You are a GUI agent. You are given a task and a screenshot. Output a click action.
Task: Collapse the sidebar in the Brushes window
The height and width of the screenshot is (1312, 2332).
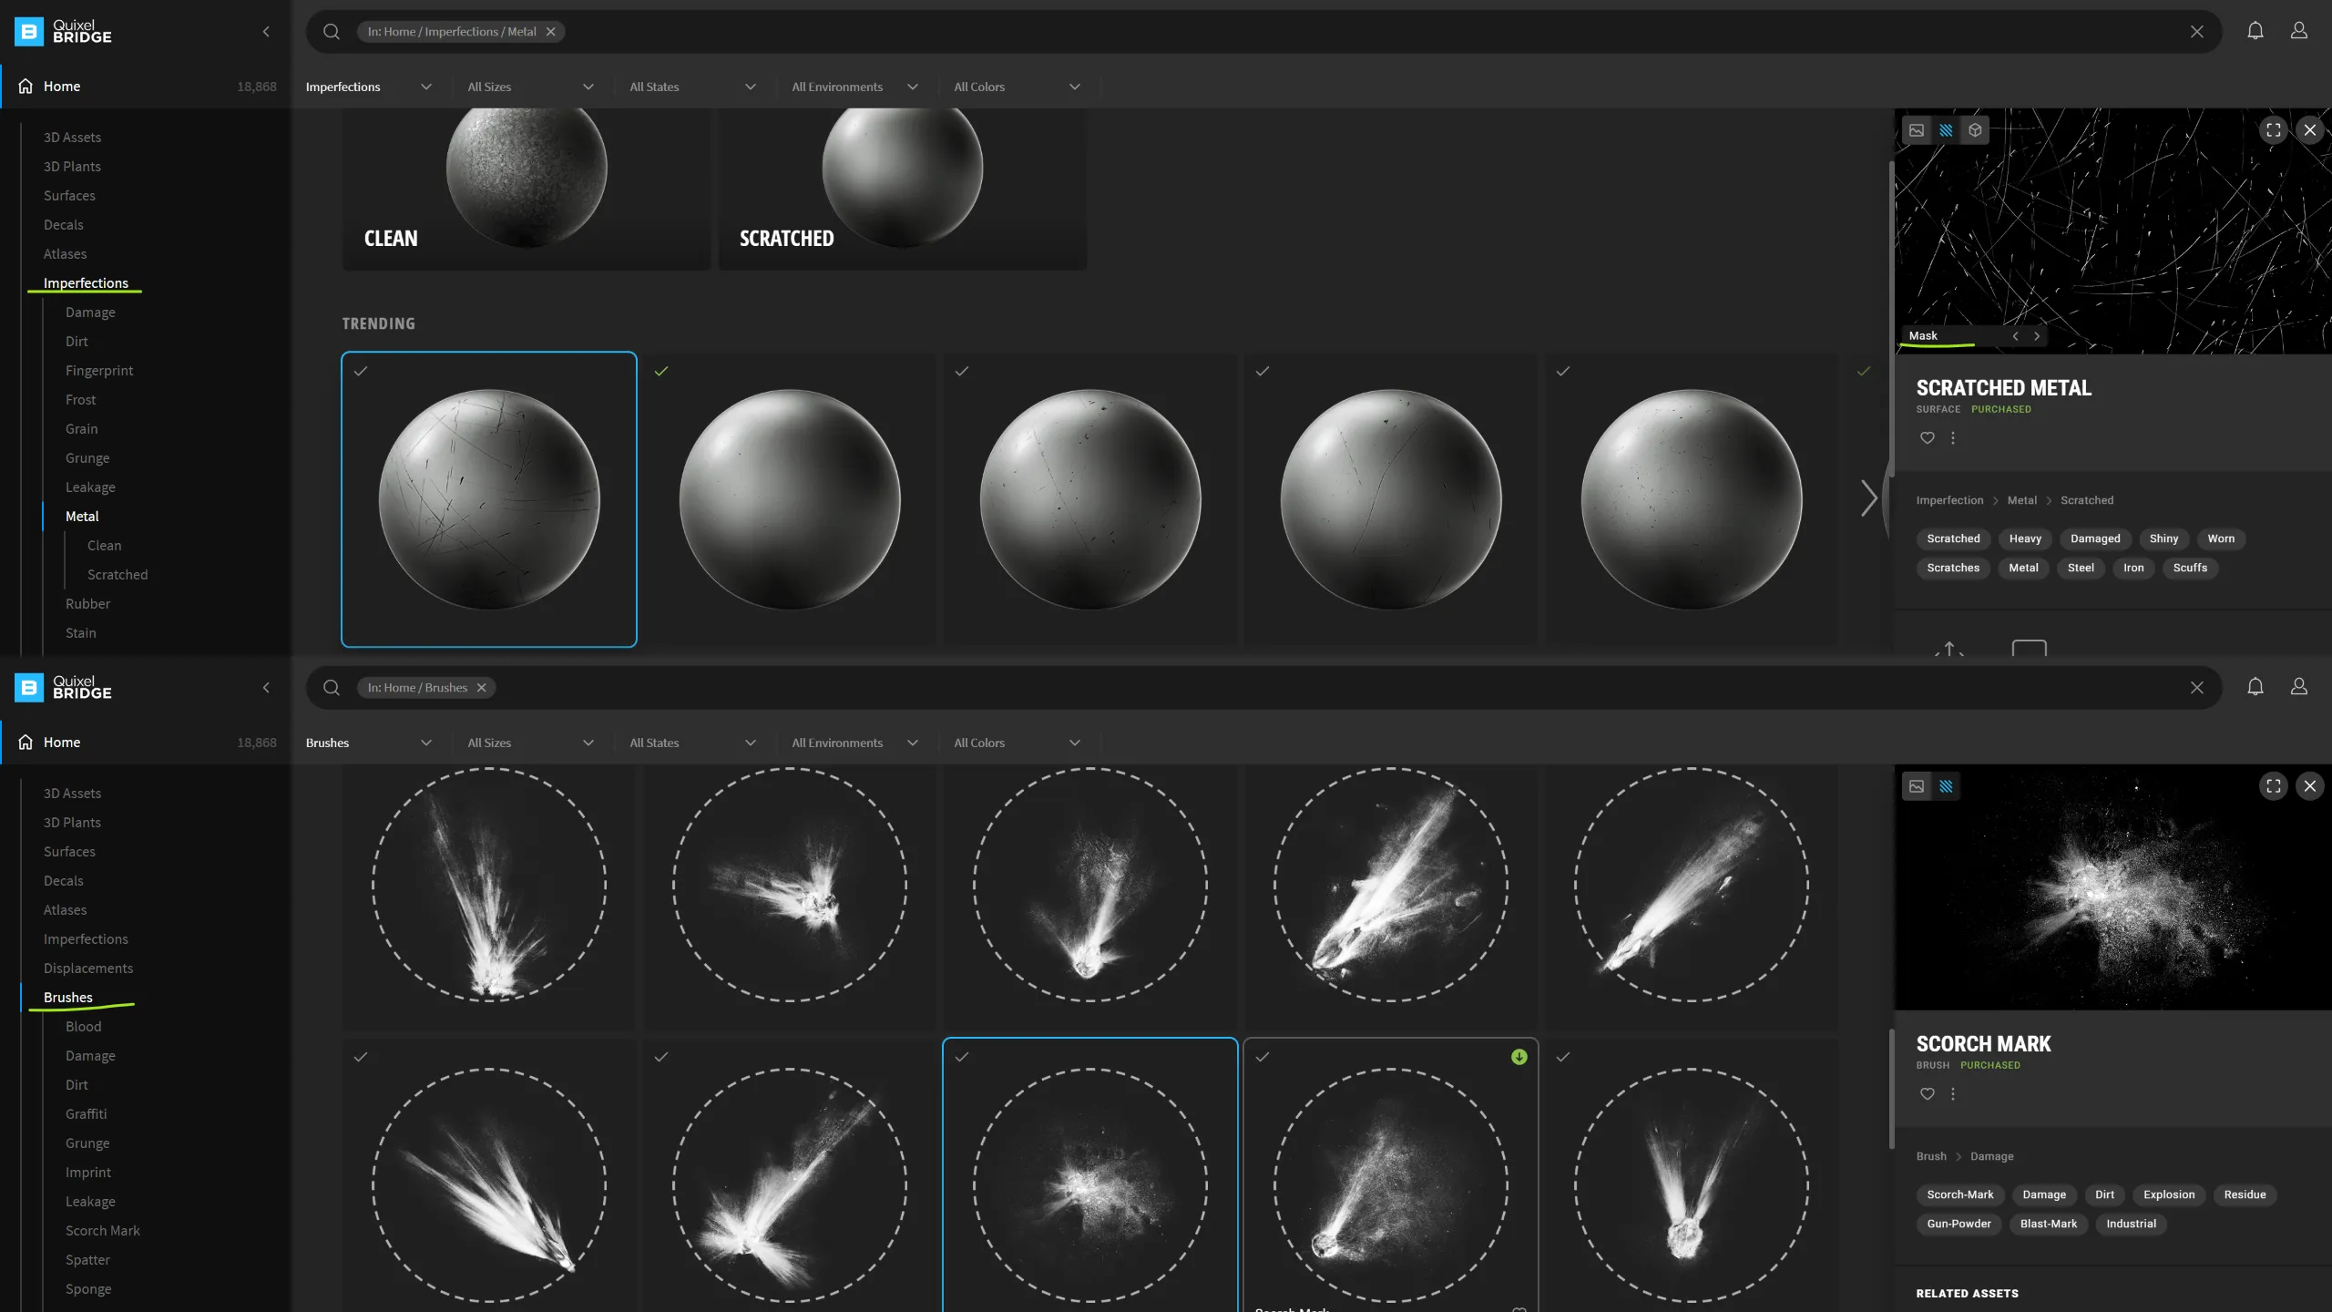click(266, 688)
